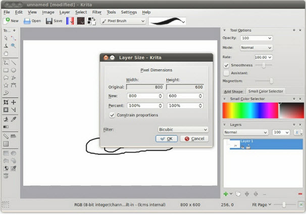Screen dimensions: 306x215
Task: Select the straight line tool
Action: (14, 62)
